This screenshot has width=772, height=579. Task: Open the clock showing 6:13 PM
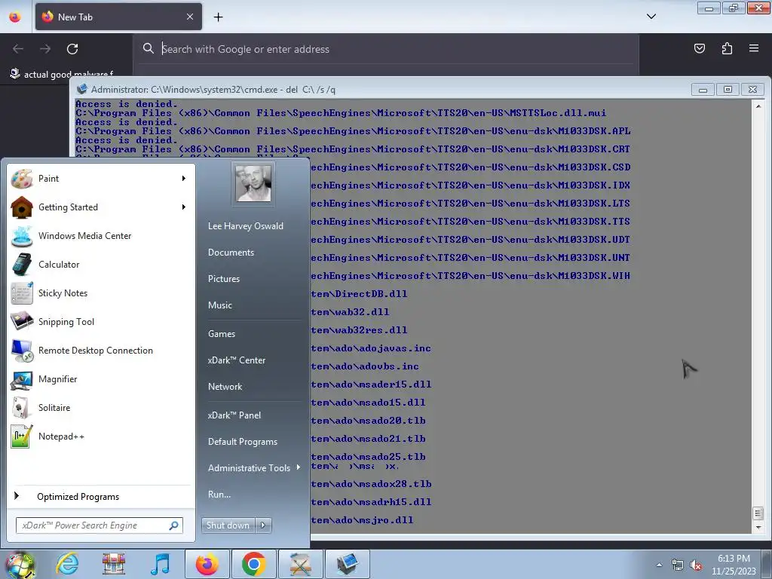(x=734, y=565)
